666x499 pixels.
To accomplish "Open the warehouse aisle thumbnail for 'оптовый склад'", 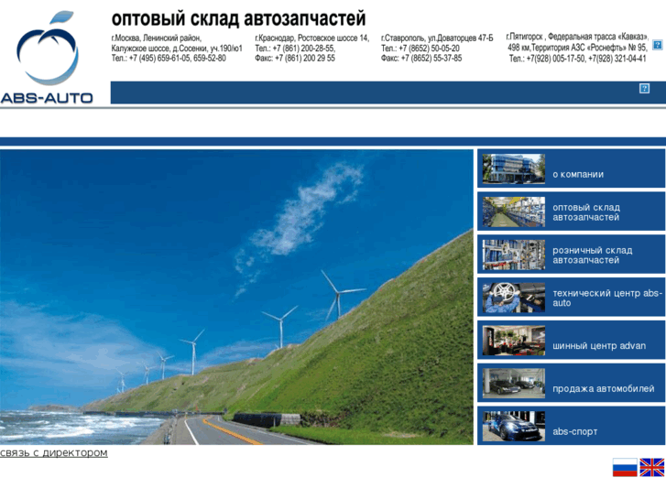I will 514,212.
